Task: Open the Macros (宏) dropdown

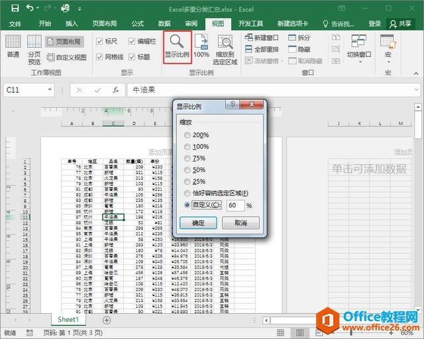Action: (388, 48)
